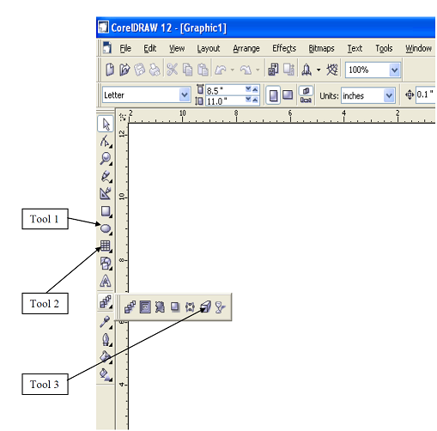
Task: Open the Interactive Blend tool flyout in toolbox
Action: [x=106, y=301]
